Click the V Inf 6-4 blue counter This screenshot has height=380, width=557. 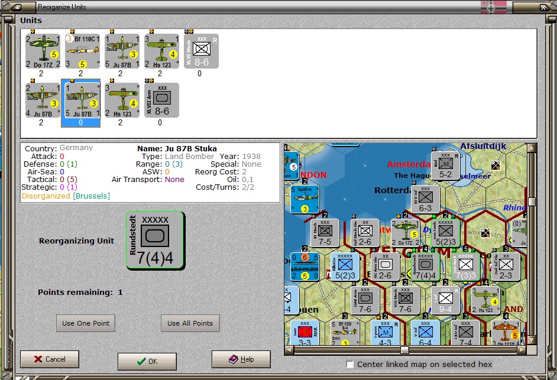(426, 333)
